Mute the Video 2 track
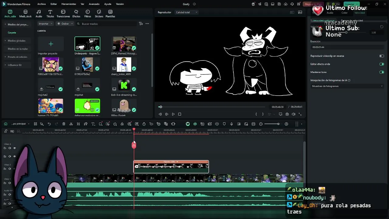 9,169
